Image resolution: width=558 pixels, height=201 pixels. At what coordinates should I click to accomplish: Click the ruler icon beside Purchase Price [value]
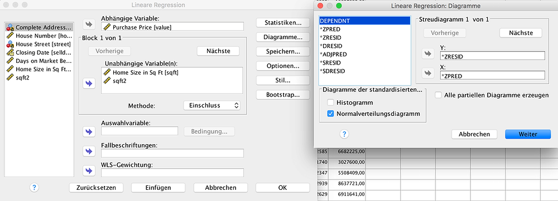[x=107, y=27]
